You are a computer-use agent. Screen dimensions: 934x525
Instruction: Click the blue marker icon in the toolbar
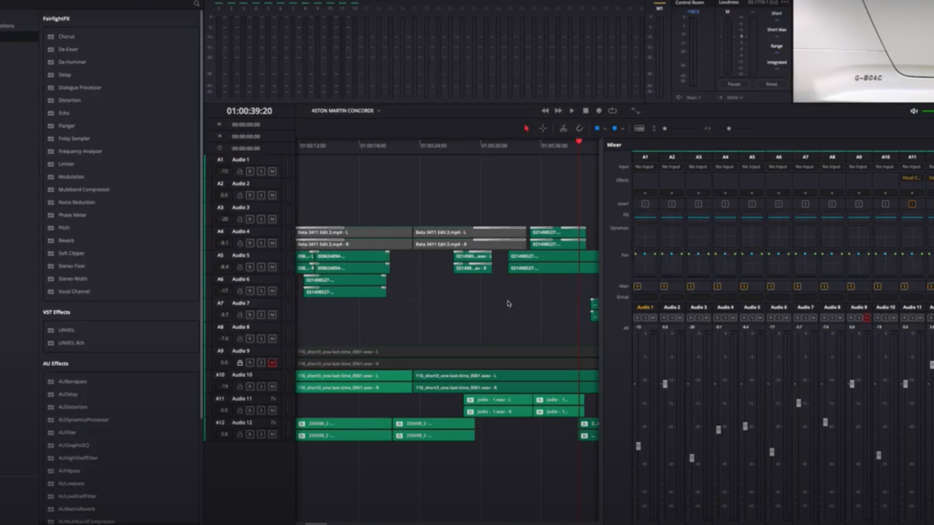point(614,128)
